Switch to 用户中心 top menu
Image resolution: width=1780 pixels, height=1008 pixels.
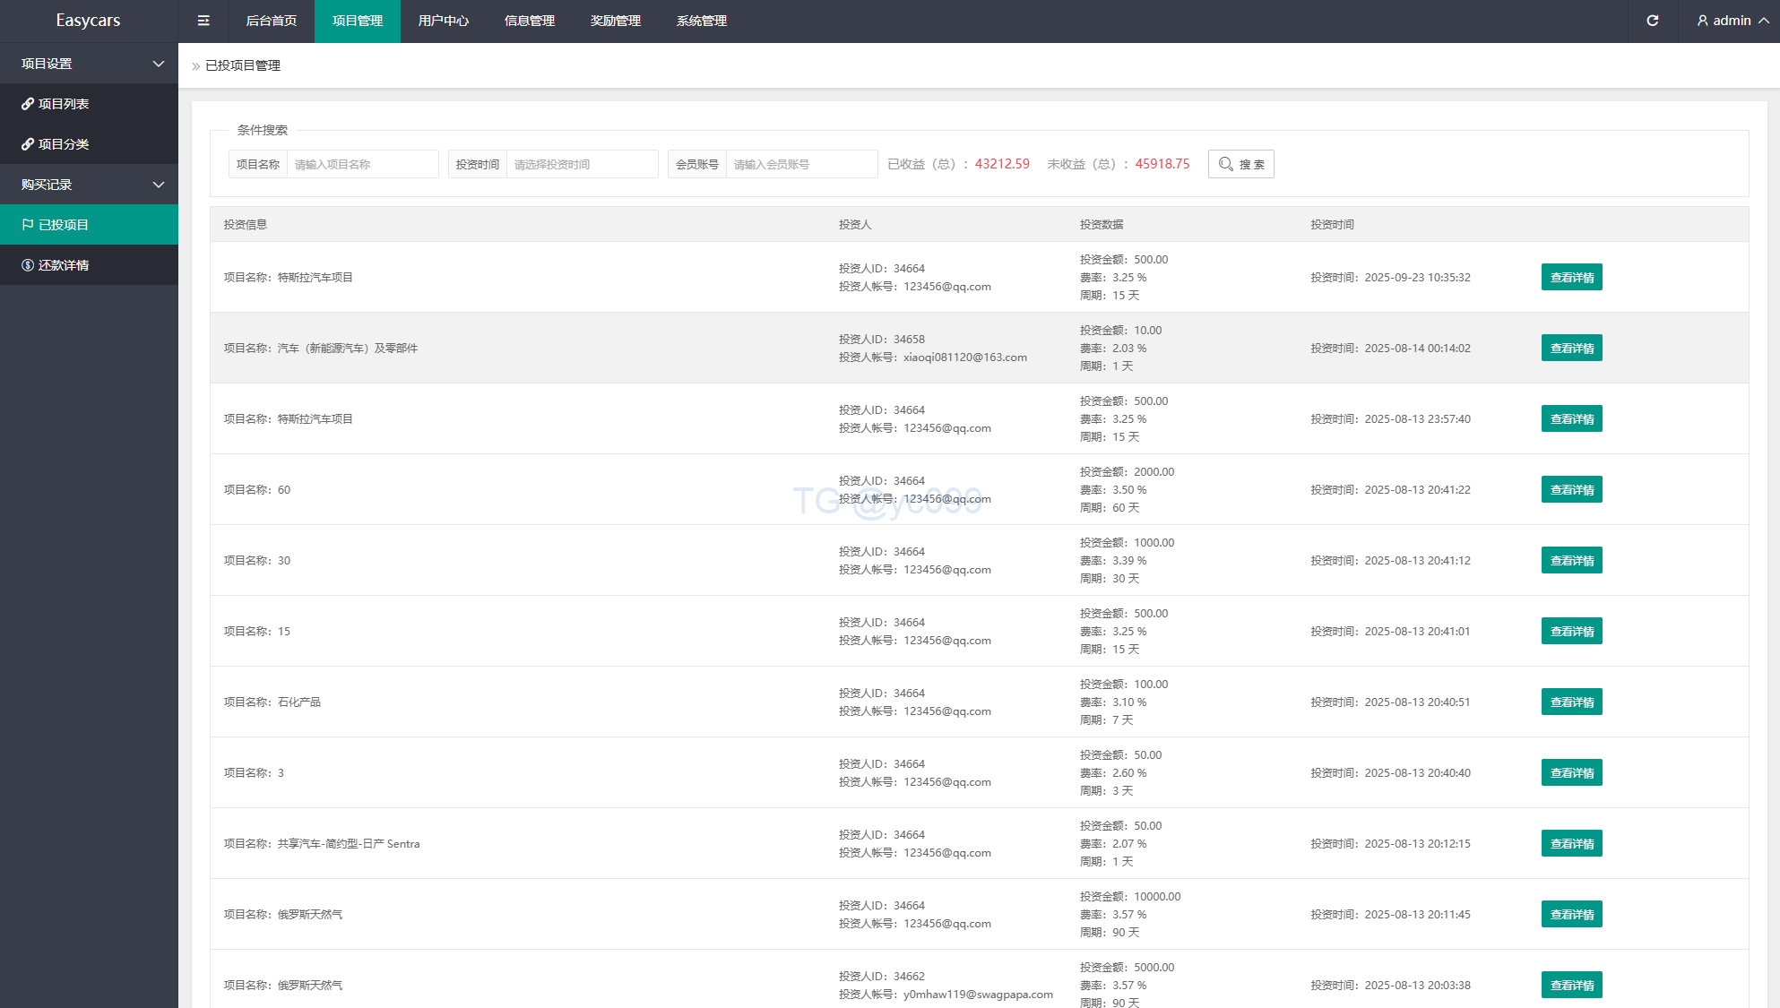point(443,21)
